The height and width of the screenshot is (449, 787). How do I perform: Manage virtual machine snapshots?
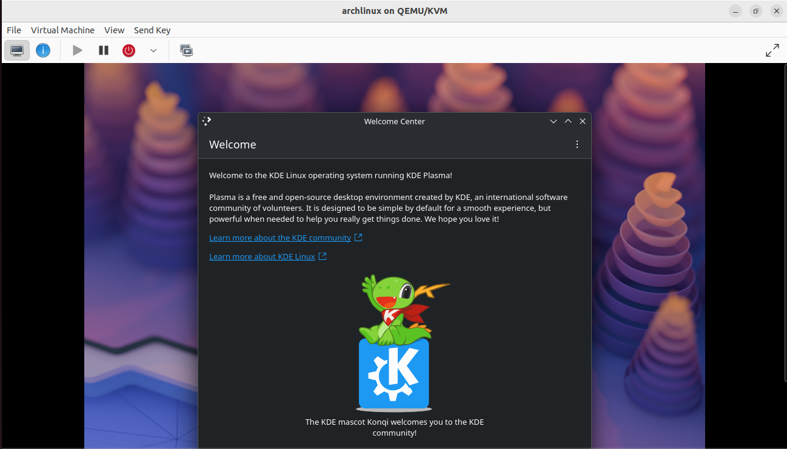186,50
